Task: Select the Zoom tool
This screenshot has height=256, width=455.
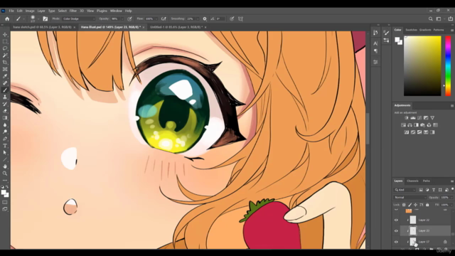Action: click(5, 174)
